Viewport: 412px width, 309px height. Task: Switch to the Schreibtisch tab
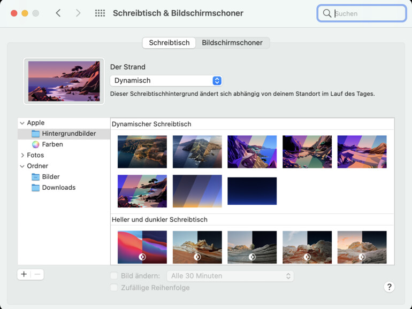point(169,43)
